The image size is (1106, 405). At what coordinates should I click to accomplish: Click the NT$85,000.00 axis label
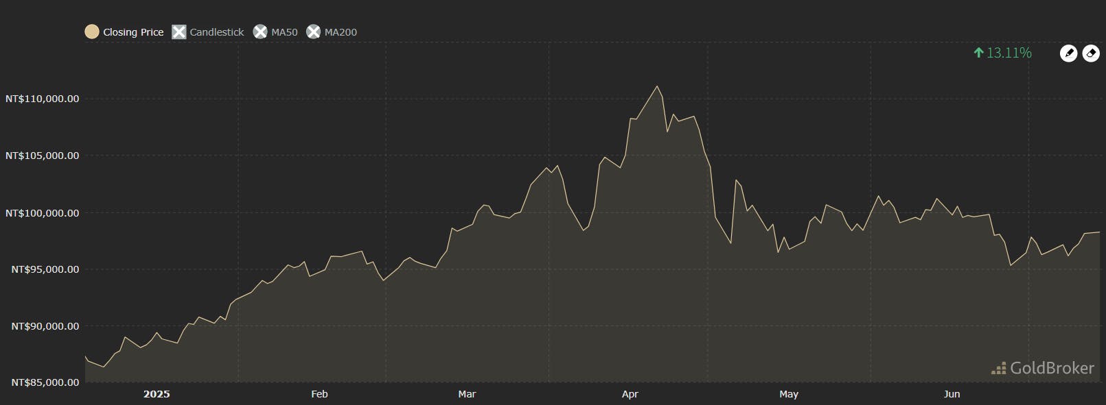click(x=45, y=382)
